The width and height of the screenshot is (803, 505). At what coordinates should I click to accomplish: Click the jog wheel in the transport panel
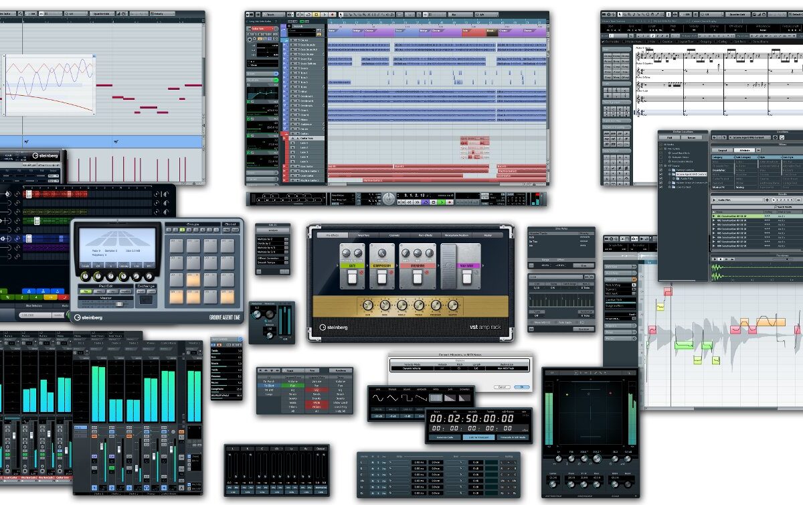point(389,199)
